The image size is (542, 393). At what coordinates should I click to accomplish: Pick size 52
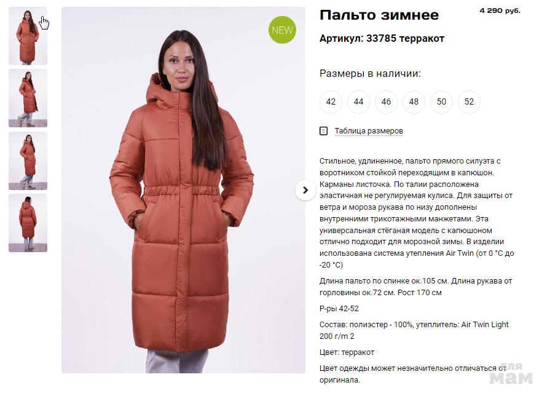click(469, 101)
